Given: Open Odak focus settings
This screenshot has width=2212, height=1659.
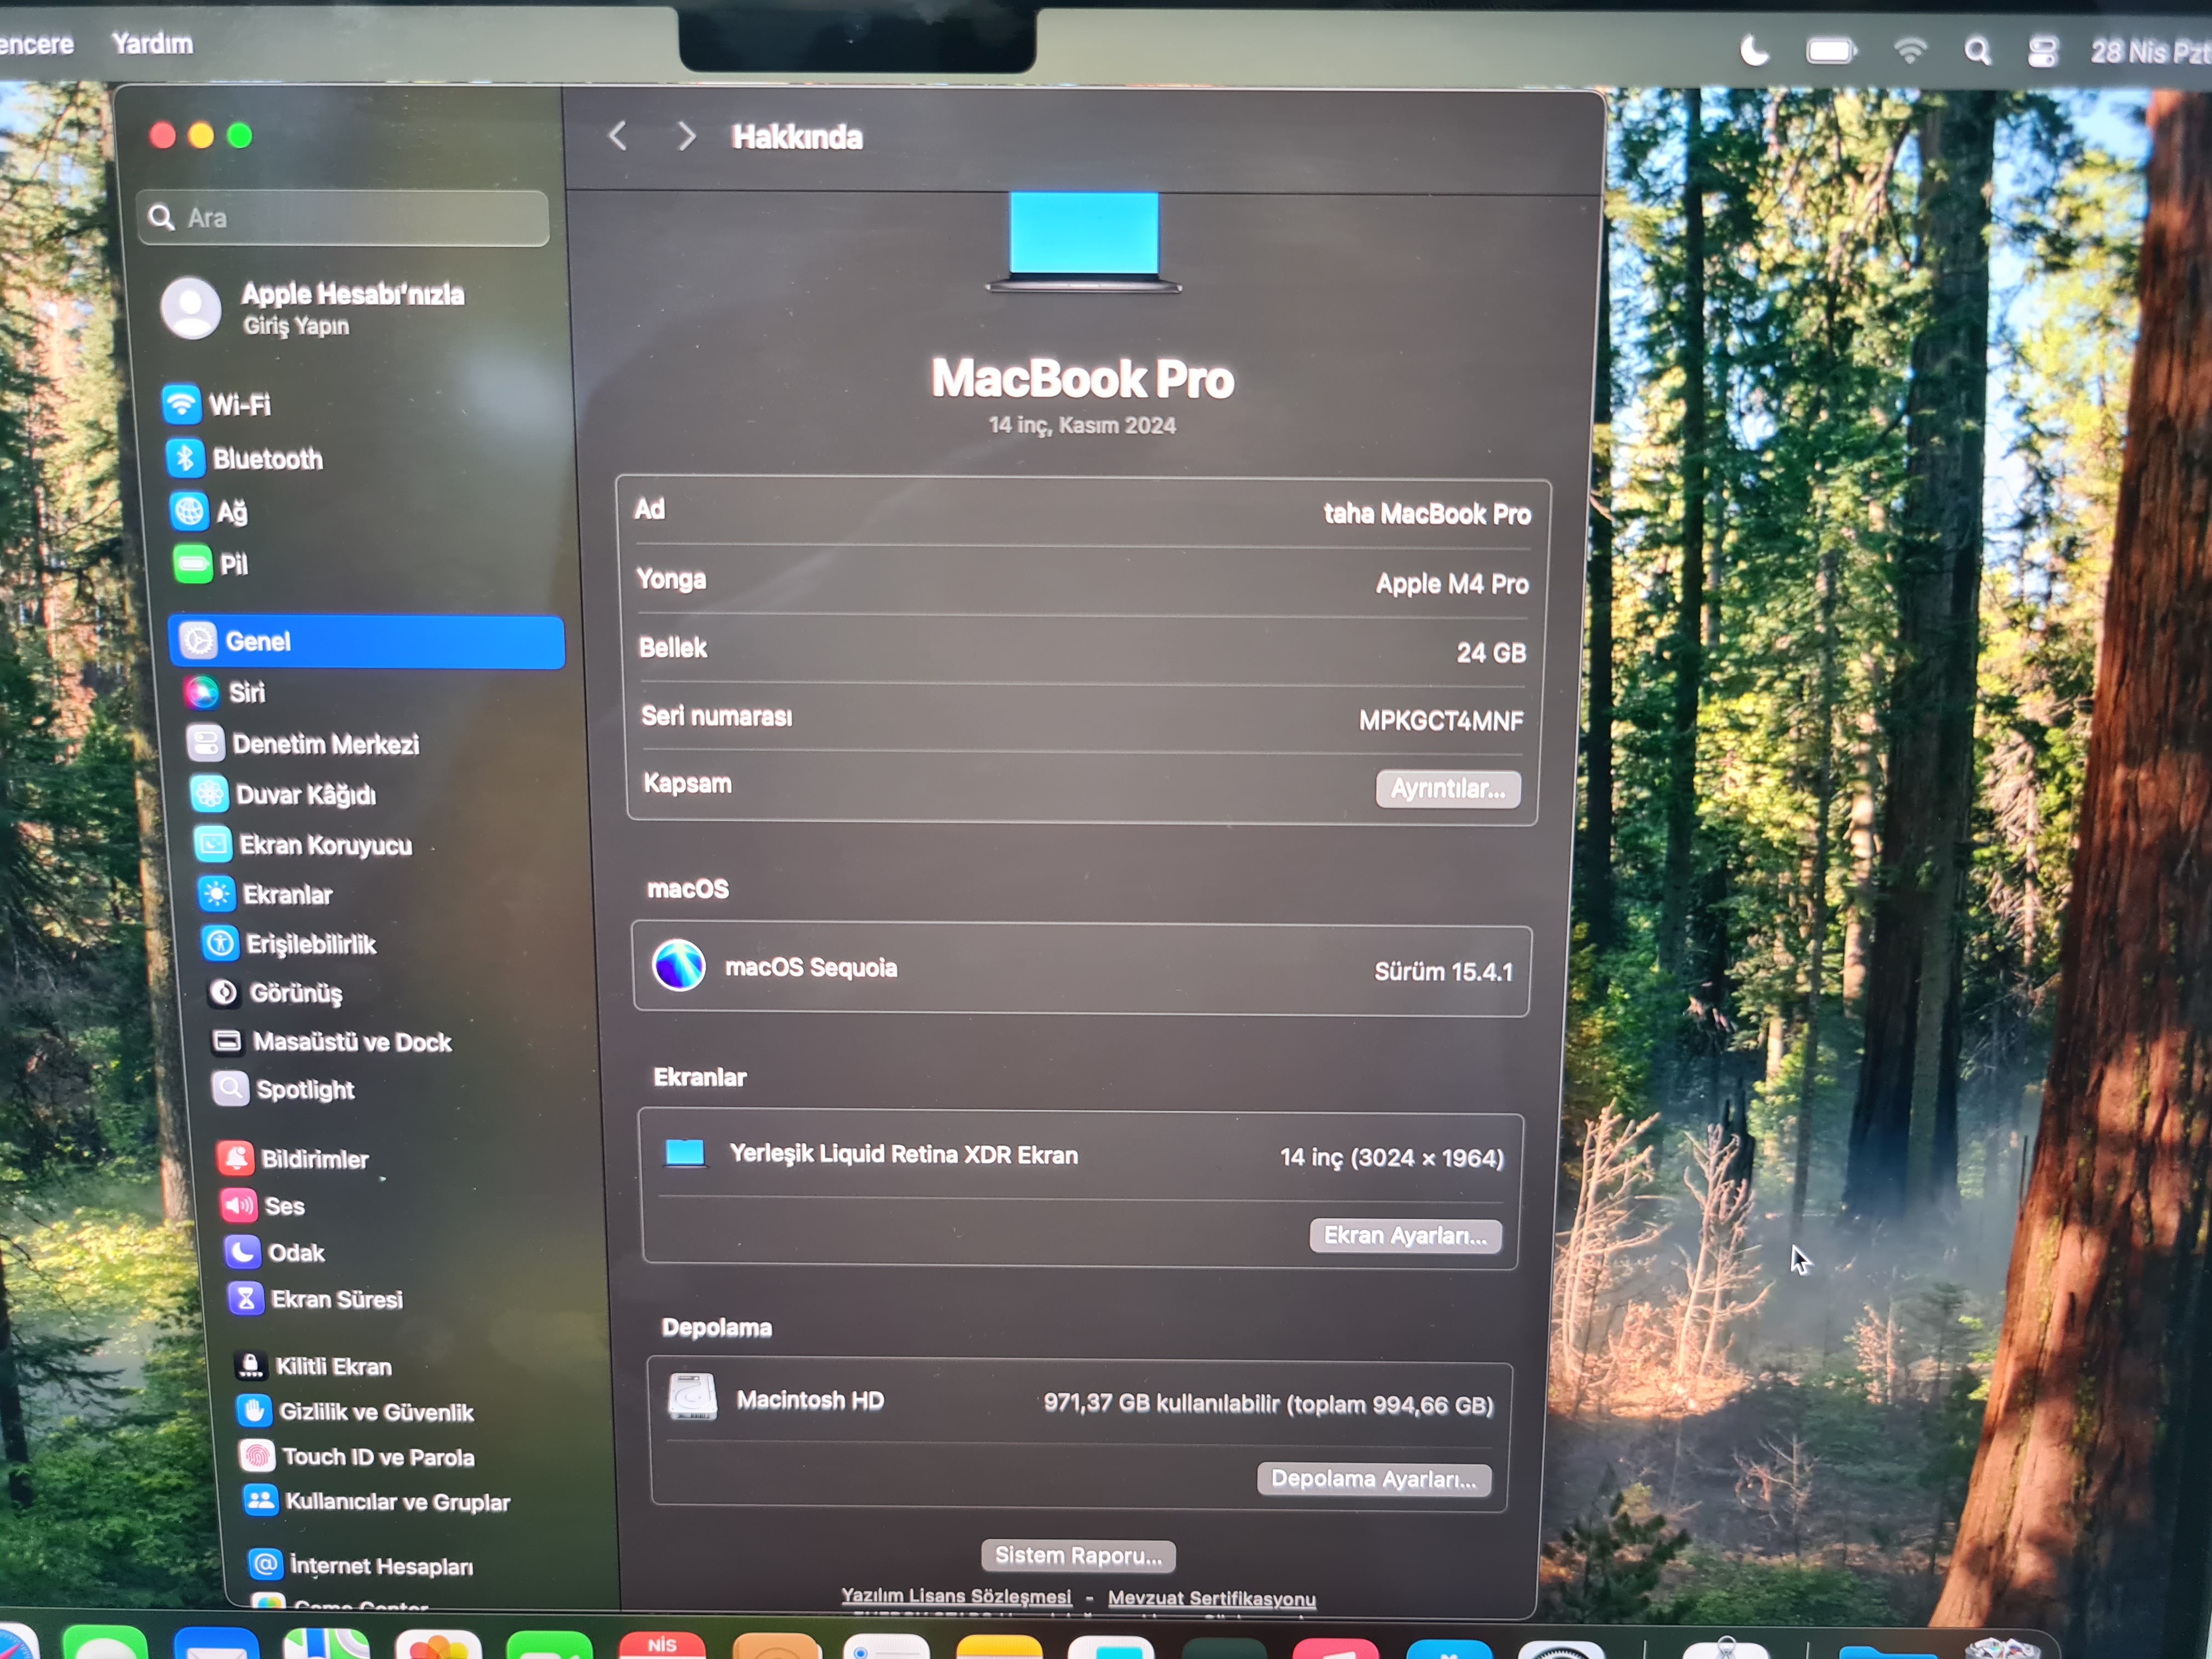Looking at the screenshot, I should pos(274,1251).
